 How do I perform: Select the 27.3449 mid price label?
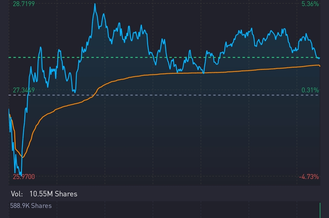coord(23,90)
